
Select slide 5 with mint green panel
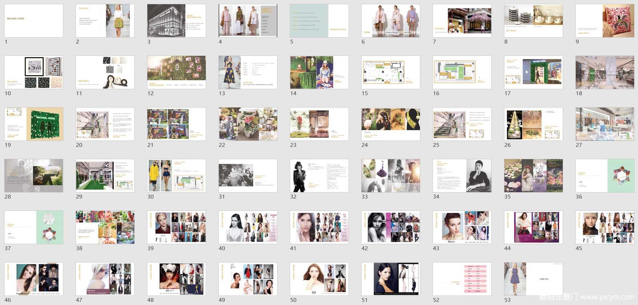click(319, 21)
